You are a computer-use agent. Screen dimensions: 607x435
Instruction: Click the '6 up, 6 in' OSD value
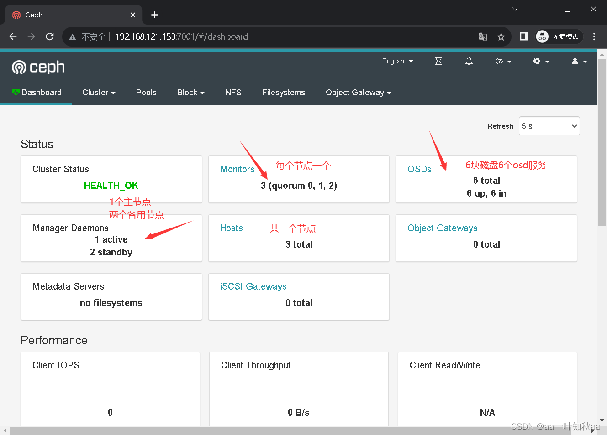[x=486, y=193]
